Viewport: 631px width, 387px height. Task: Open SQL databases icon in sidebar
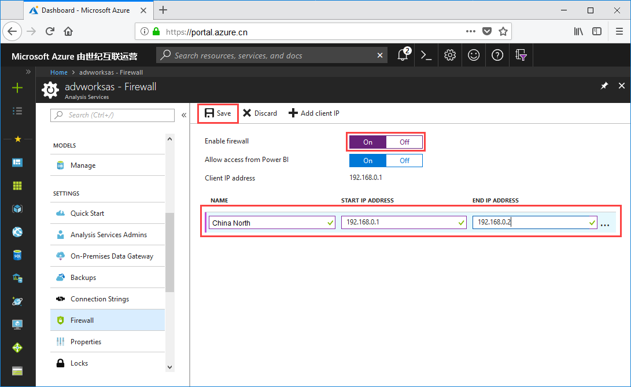click(17, 255)
